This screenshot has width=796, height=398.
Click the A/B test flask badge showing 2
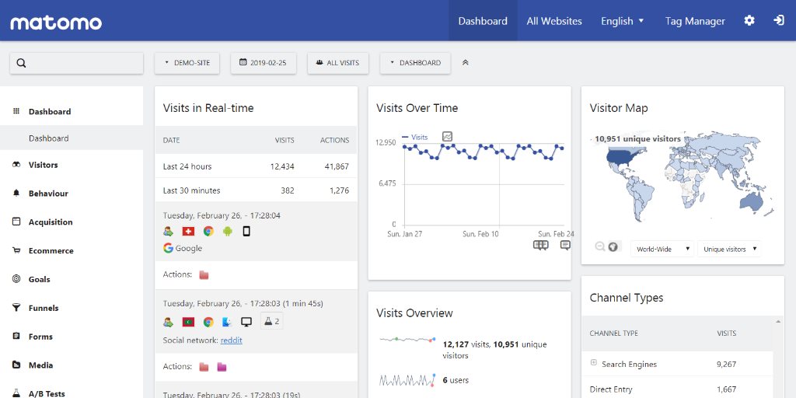[x=272, y=321]
